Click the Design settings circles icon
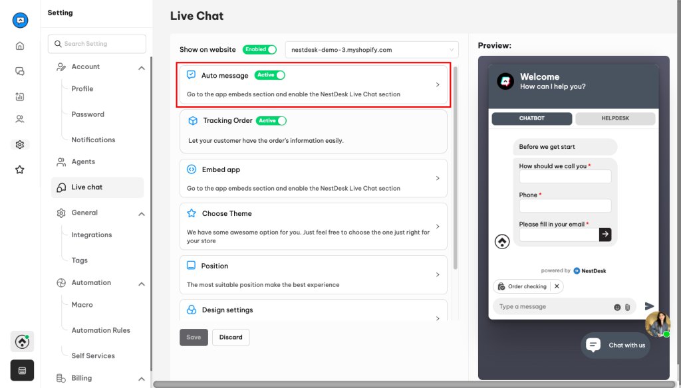681x388 pixels. click(x=192, y=310)
